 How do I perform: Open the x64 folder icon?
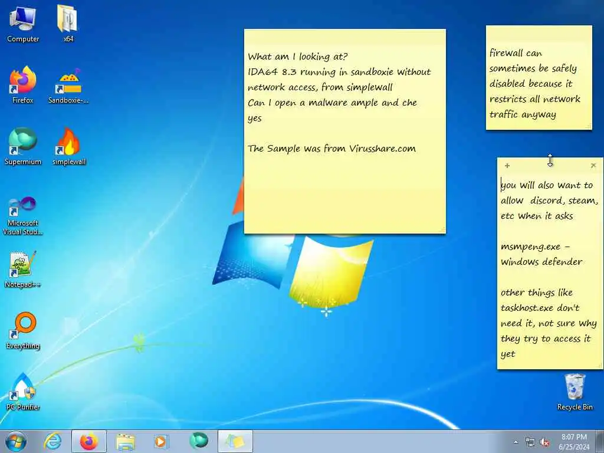(68, 24)
